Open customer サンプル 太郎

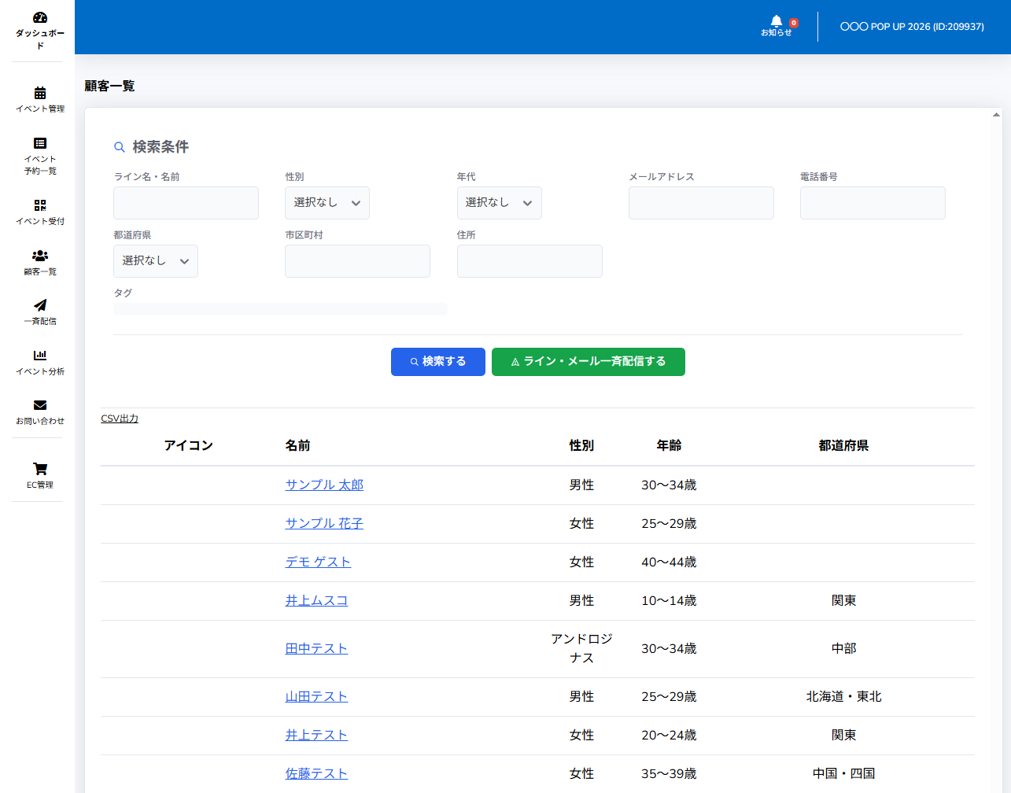tap(324, 485)
